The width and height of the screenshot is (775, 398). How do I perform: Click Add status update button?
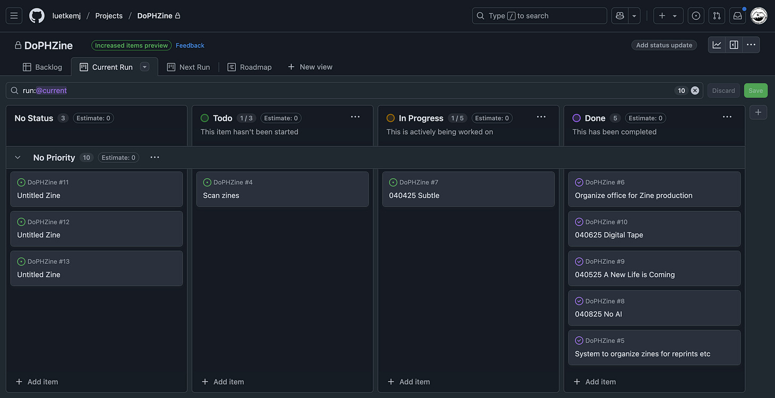(664, 45)
